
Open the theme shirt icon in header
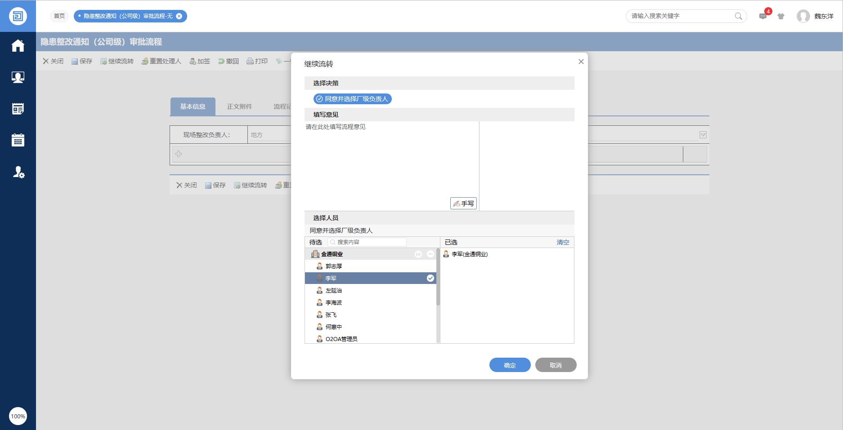click(781, 16)
